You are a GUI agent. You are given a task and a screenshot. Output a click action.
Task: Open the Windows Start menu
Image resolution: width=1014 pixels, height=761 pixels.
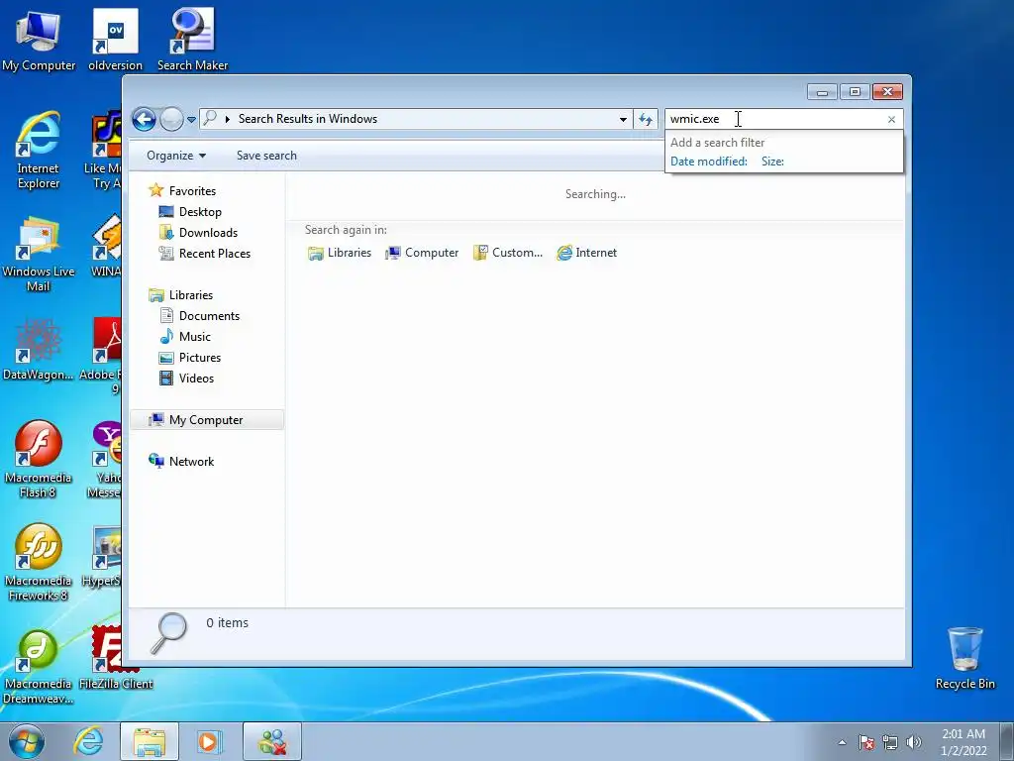tap(26, 741)
